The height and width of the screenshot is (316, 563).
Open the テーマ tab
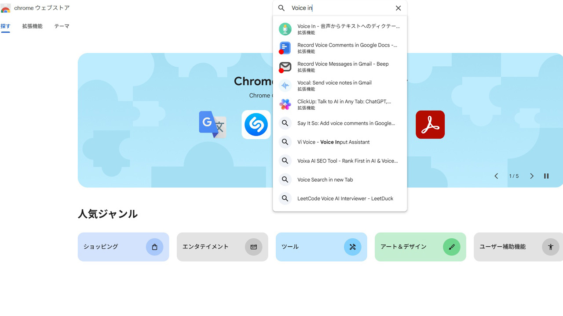(x=62, y=26)
